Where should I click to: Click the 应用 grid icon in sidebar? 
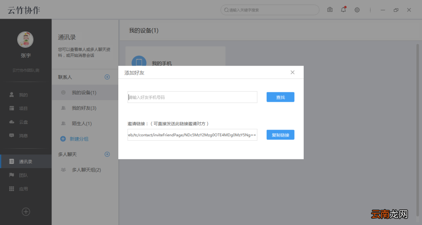pos(11,189)
